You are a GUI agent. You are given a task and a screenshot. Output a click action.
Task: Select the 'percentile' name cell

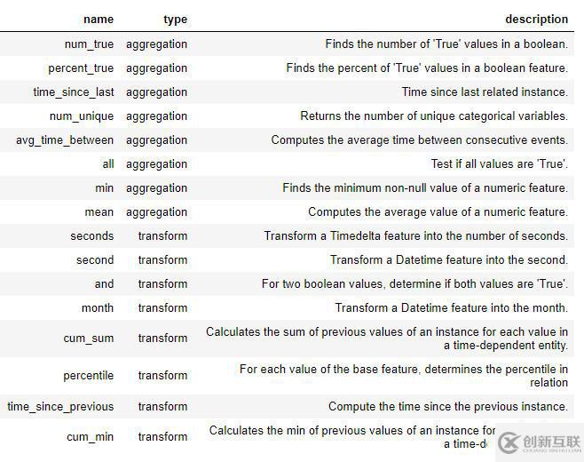[x=89, y=375]
